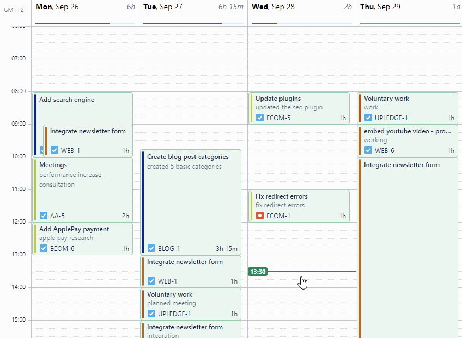462x338 pixels.
Task: Click Tuesday's blue hours progress bar
Action: (193, 23)
